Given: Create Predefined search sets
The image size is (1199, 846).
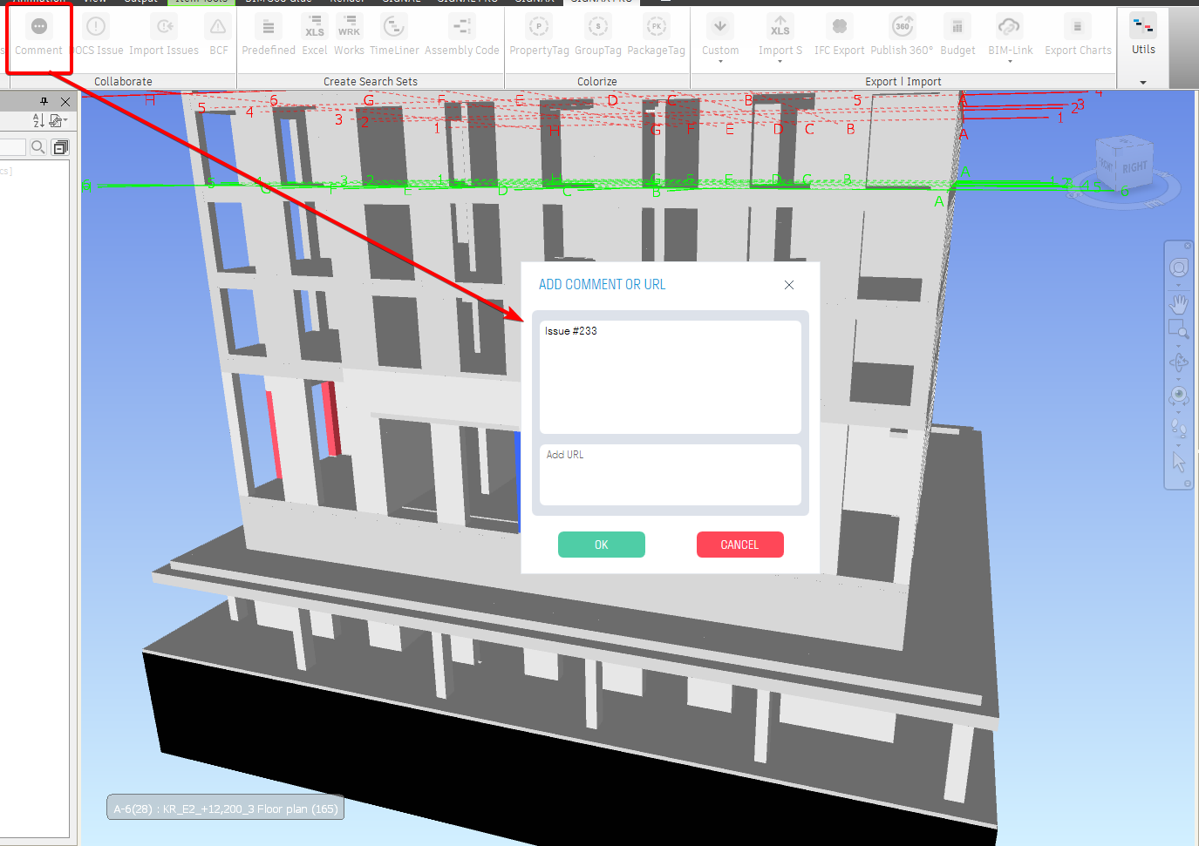Looking at the screenshot, I should 269,37.
